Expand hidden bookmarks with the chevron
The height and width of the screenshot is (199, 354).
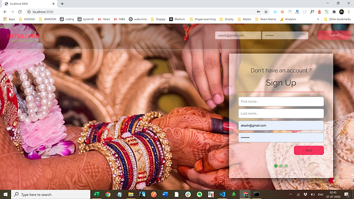click(x=318, y=19)
